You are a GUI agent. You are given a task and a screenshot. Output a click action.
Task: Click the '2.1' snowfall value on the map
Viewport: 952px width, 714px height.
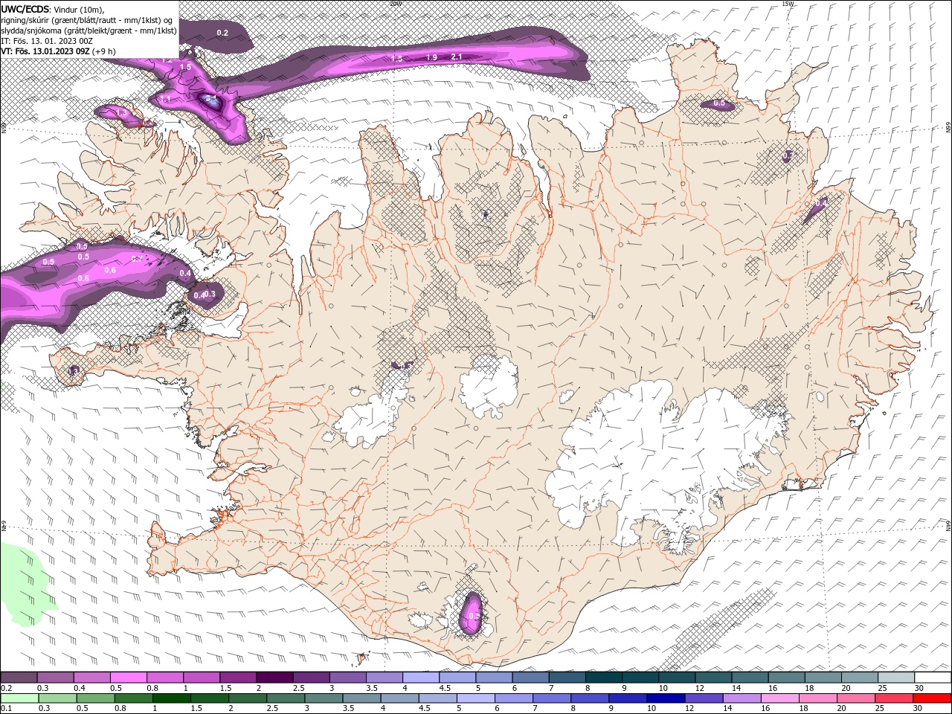457,57
